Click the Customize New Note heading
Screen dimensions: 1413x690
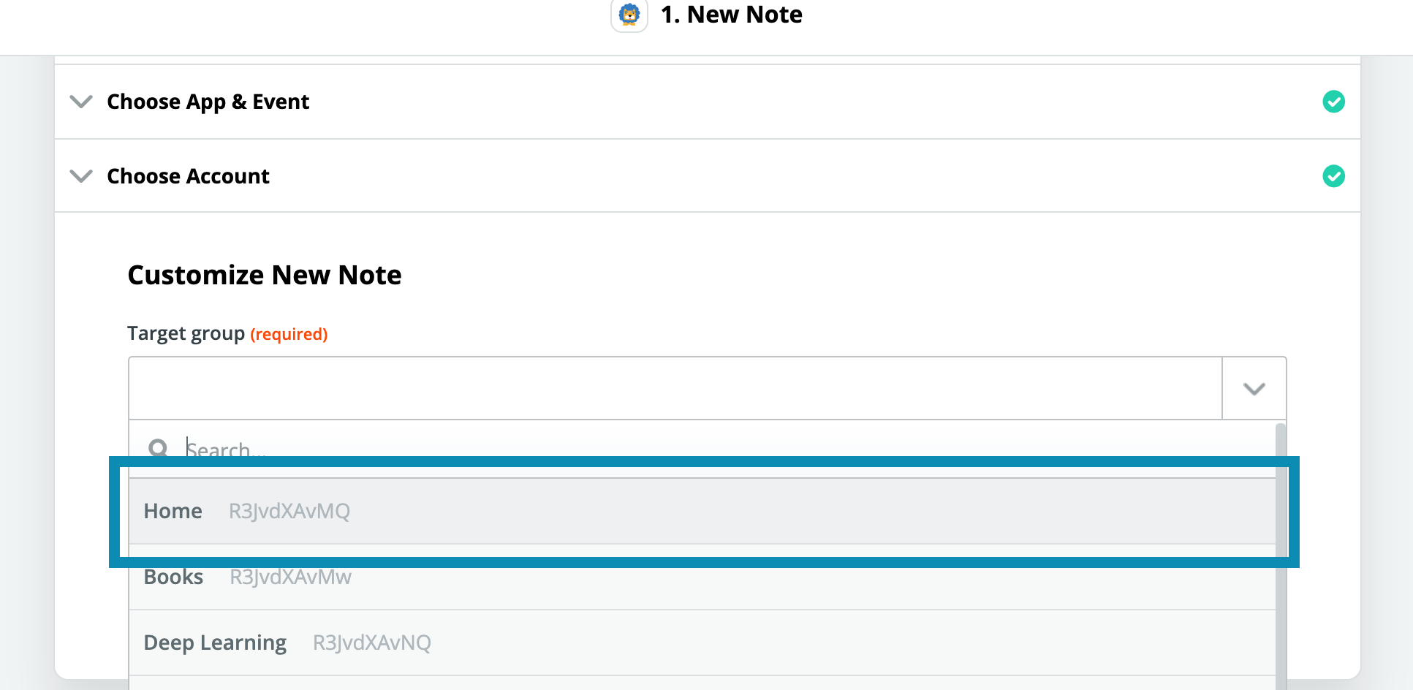coord(265,276)
